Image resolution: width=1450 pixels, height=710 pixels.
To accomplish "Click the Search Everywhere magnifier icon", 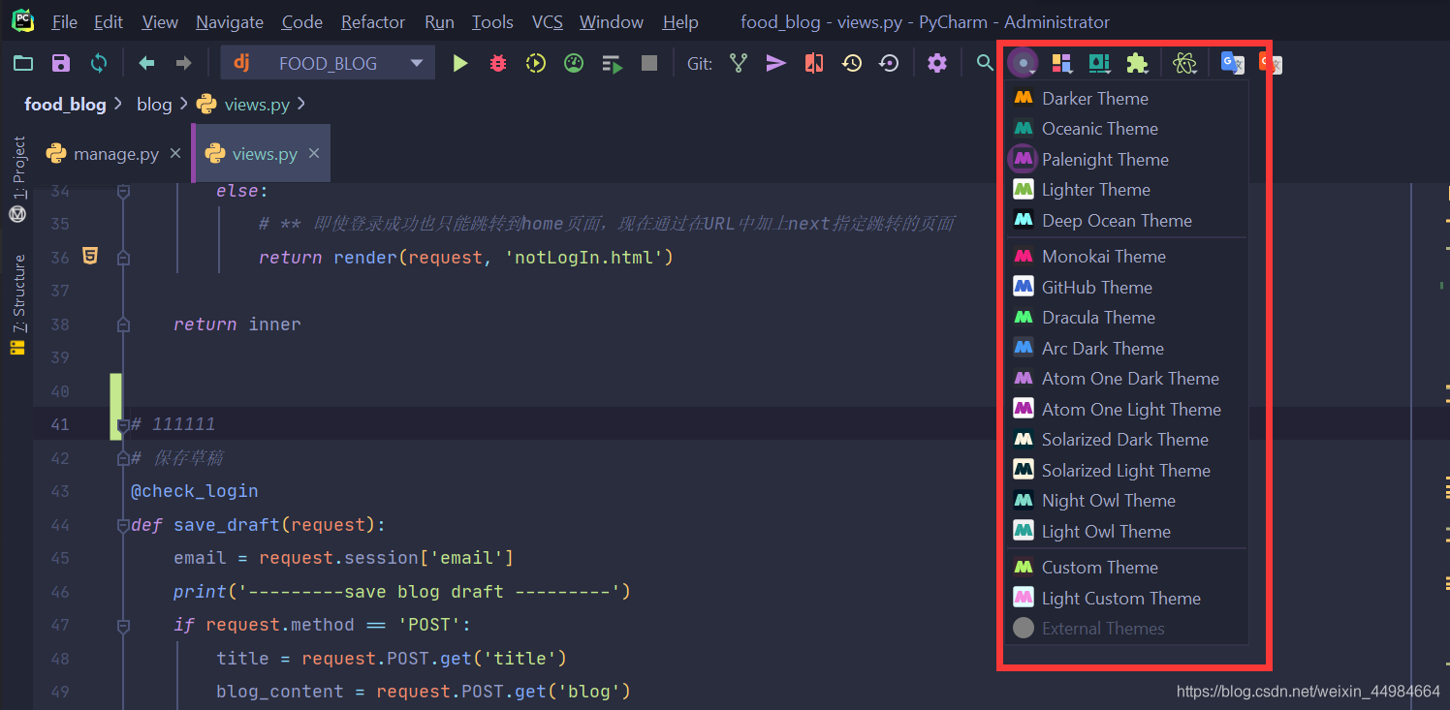I will 985,64.
